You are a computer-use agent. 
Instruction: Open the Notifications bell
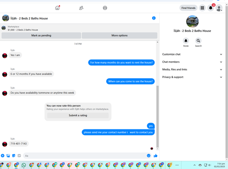pyautogui.click(x=211, y=8)
